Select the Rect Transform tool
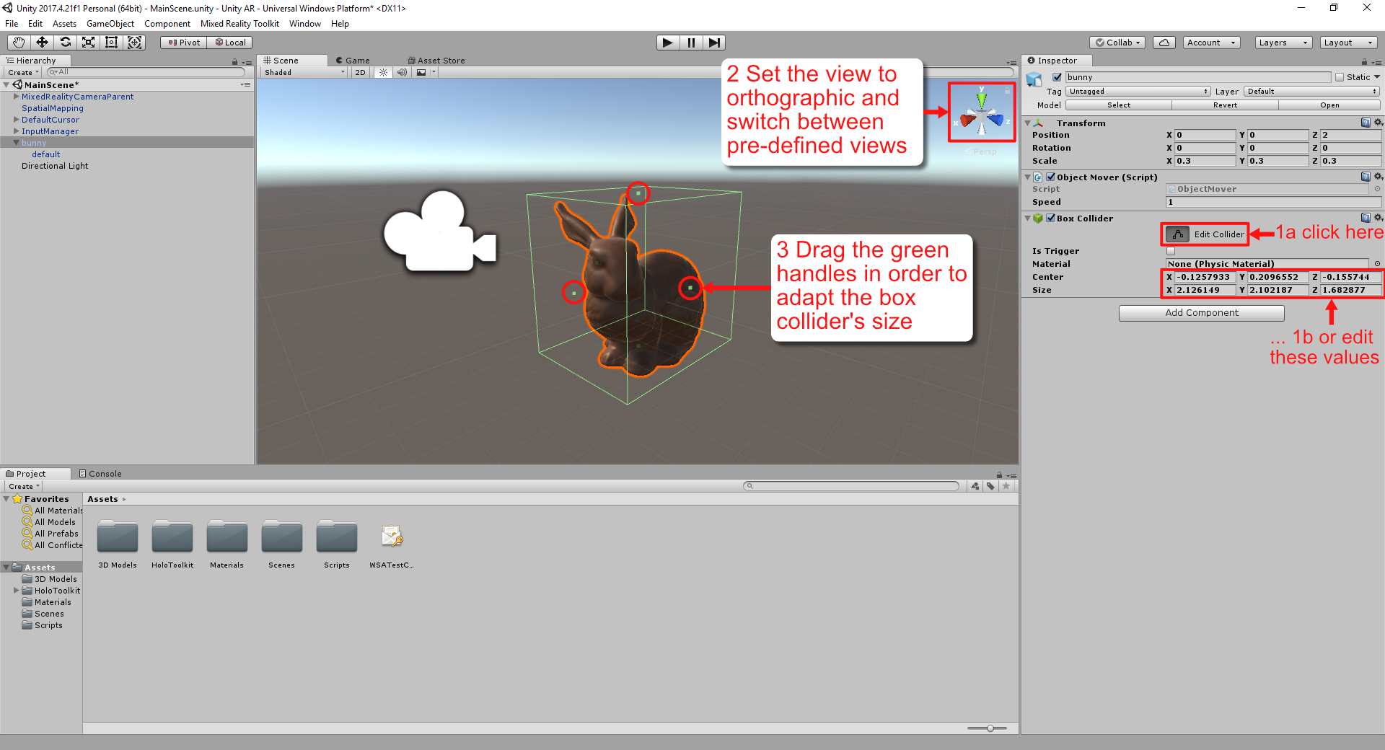The image size is (1385, 750). (x=111, y=43)
